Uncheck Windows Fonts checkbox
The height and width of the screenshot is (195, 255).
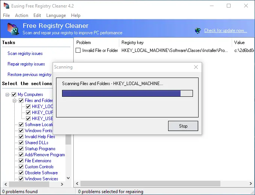[x=21, y=131]
